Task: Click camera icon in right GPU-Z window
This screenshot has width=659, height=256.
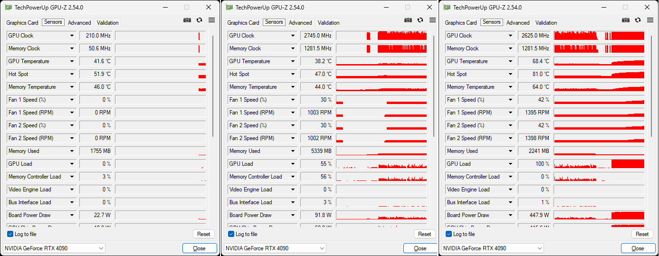Action: coord(626,20)
